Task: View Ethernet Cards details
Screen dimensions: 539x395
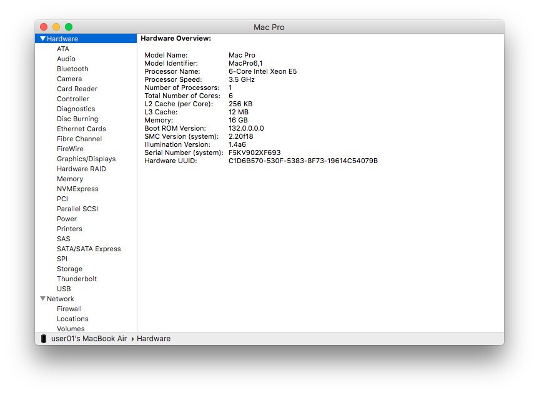Action: coord(81,129)
